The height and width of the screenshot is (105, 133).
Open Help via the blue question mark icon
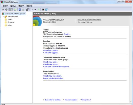click(x=20, y=10)
